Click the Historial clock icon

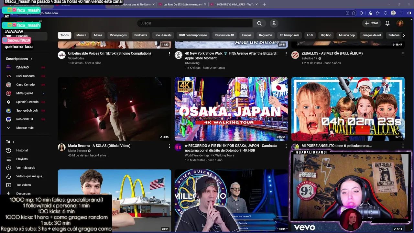9,150
